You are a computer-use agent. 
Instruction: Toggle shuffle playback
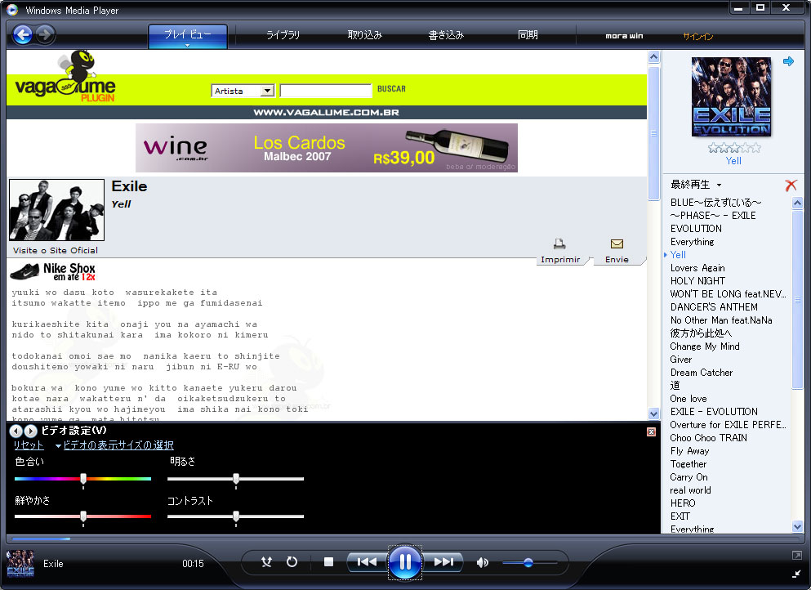266,562
